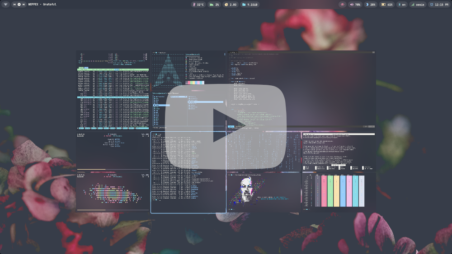This screenshot has width=452, height=254.
Task: Select the music player lyrics window
Action: click(x=113, y=151)
